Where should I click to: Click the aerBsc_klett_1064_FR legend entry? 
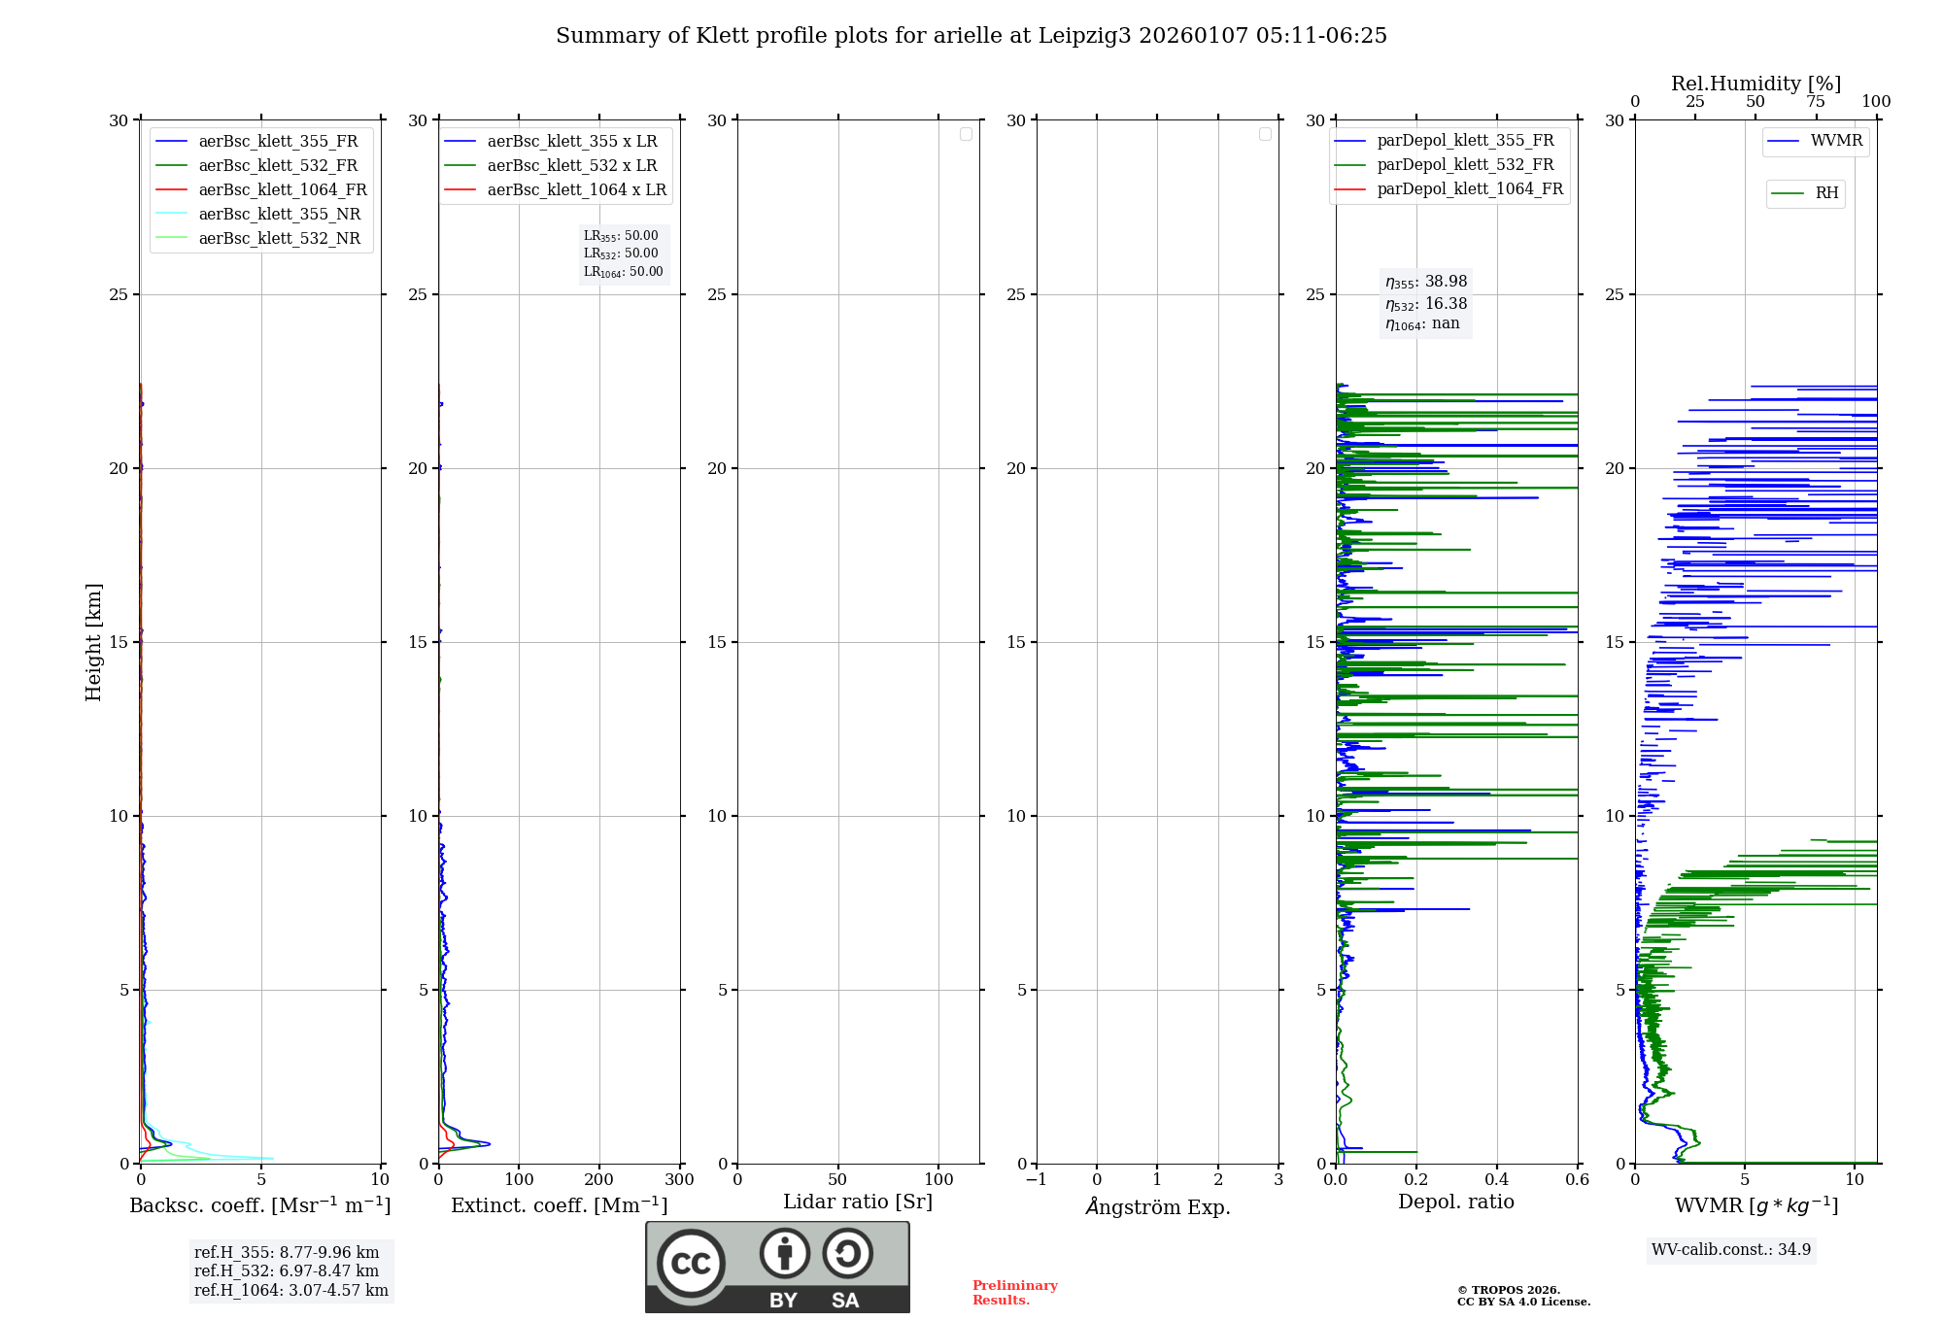282,189
